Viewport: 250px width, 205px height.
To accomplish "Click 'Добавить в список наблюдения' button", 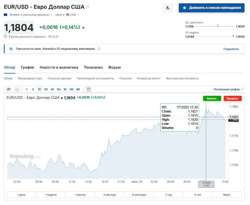I will point(211,8).
